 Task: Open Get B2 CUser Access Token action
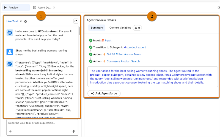pyautogui.click(x=124, y=54)
